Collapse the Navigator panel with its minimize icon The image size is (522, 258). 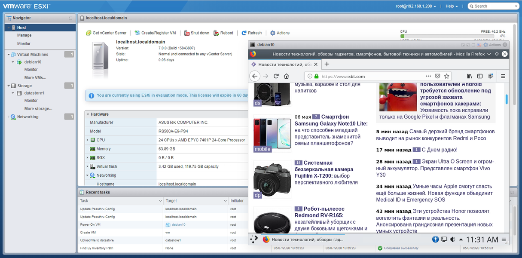[x=70, y=18]
